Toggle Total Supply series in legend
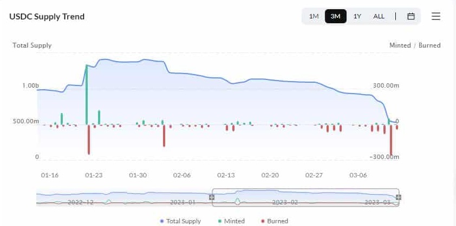 click(180, 221)
